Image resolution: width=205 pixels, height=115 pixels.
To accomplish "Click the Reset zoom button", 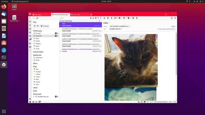I will [151, 102].
